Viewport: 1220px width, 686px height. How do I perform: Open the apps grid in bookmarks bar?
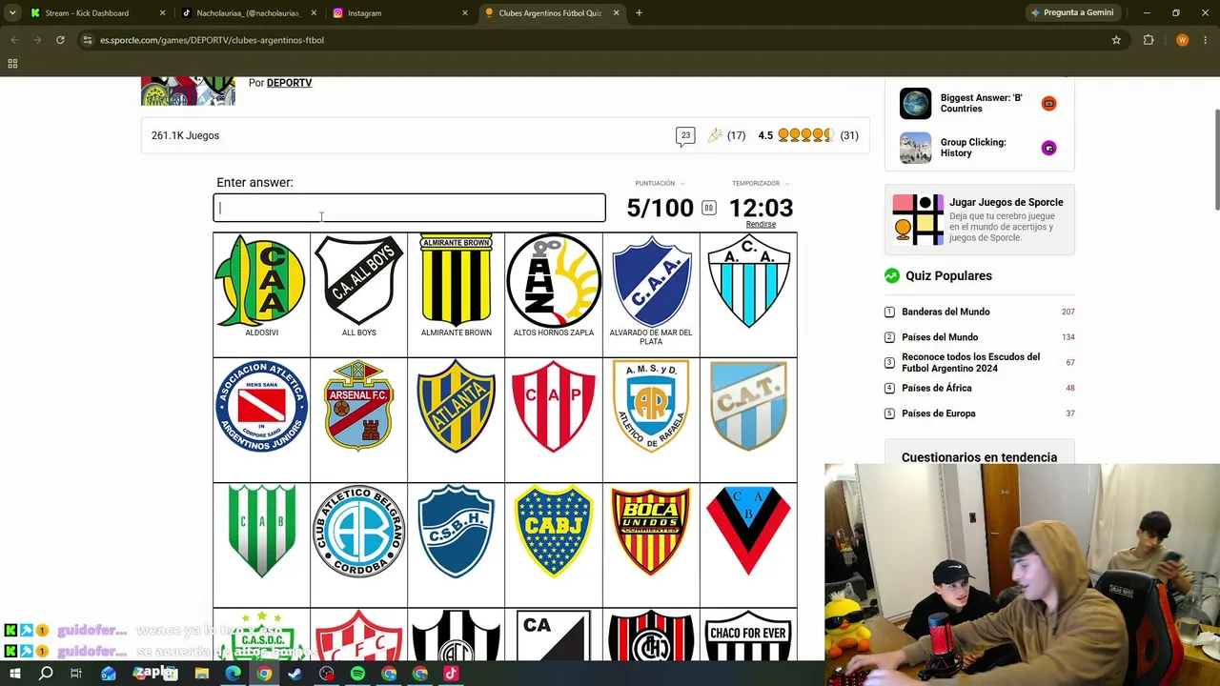[x=12, y=64]
